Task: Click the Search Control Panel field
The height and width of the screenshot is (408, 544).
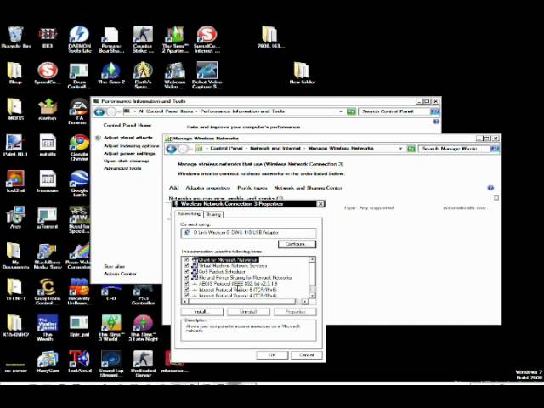Action: (394, 111)
